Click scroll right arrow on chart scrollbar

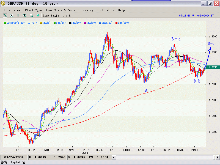click(218, 157)
